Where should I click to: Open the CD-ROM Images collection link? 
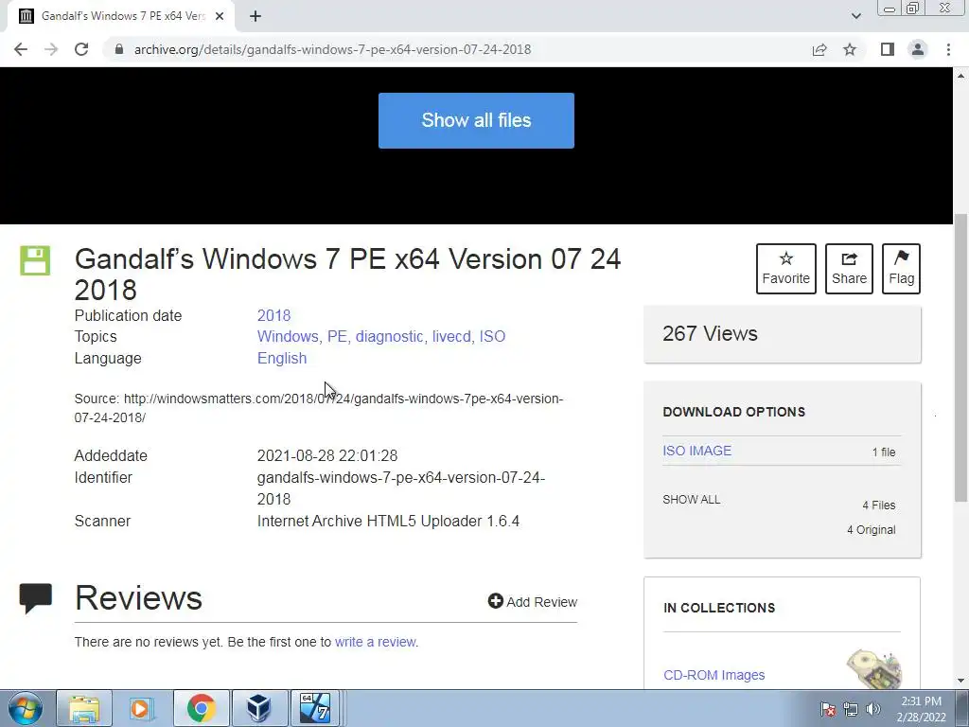[x=714, y=675]
